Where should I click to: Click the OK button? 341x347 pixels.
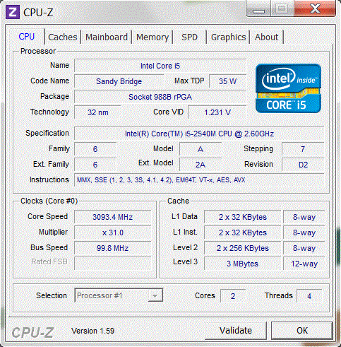pos(302,330)
